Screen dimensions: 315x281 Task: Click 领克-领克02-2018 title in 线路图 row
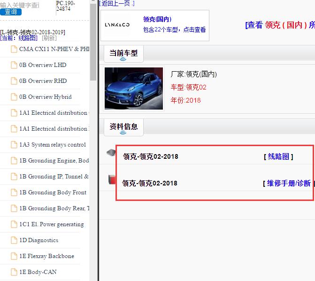(x=151, y=156)
